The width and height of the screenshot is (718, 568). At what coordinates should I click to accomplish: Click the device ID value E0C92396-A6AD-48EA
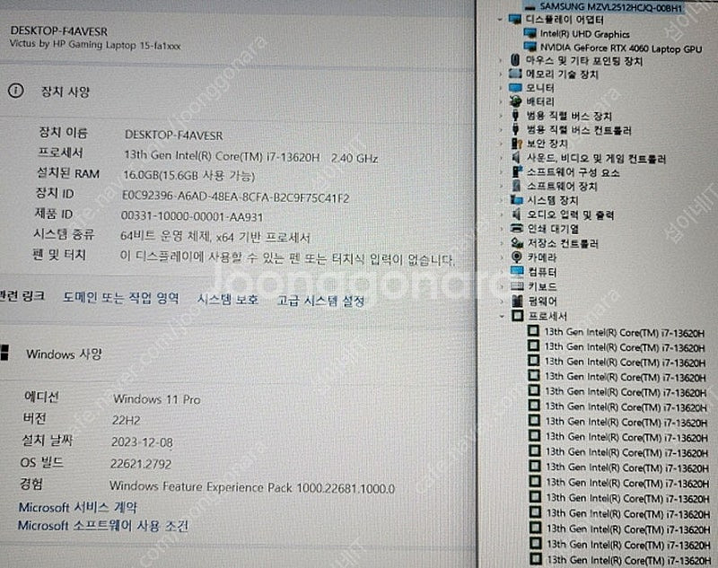click(x=235, y=197)
